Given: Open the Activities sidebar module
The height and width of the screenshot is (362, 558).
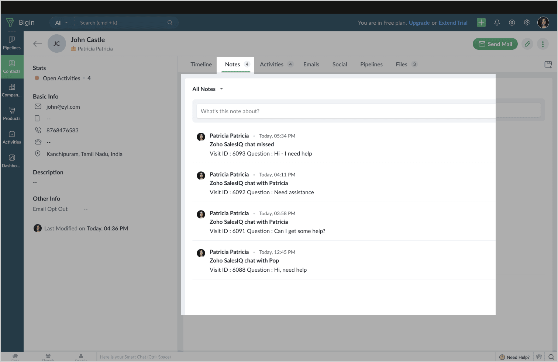Looking at the screenshot, I should (12, 138).
